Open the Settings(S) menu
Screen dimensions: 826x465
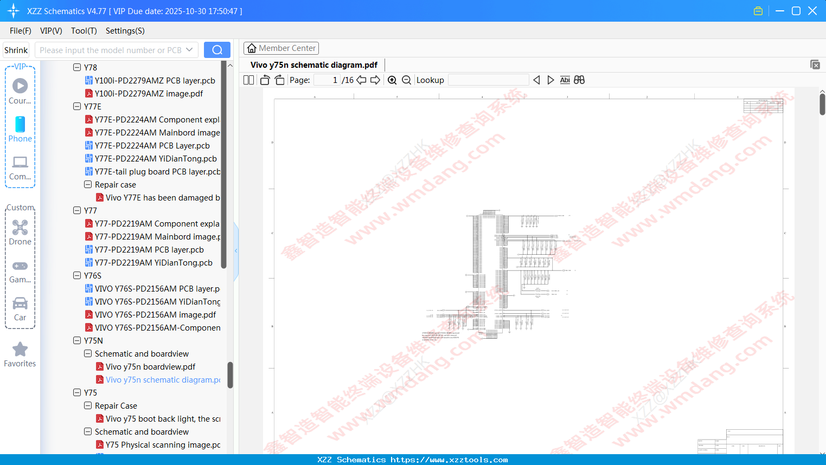click(125, 31)
